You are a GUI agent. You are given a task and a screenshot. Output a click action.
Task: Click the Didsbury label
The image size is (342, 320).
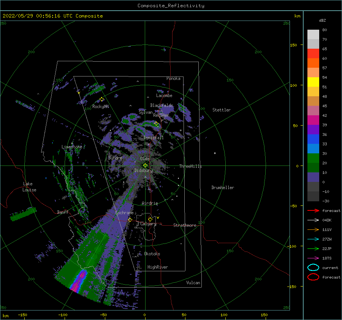(143, 170)
